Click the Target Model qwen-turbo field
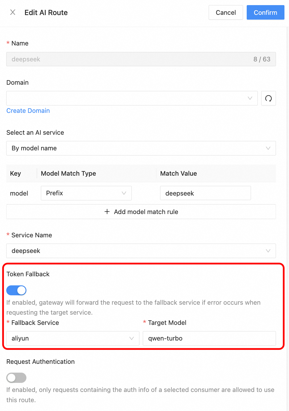Viewport: 289px width, 411px height. pyautogui.click(x=209, y=339)
